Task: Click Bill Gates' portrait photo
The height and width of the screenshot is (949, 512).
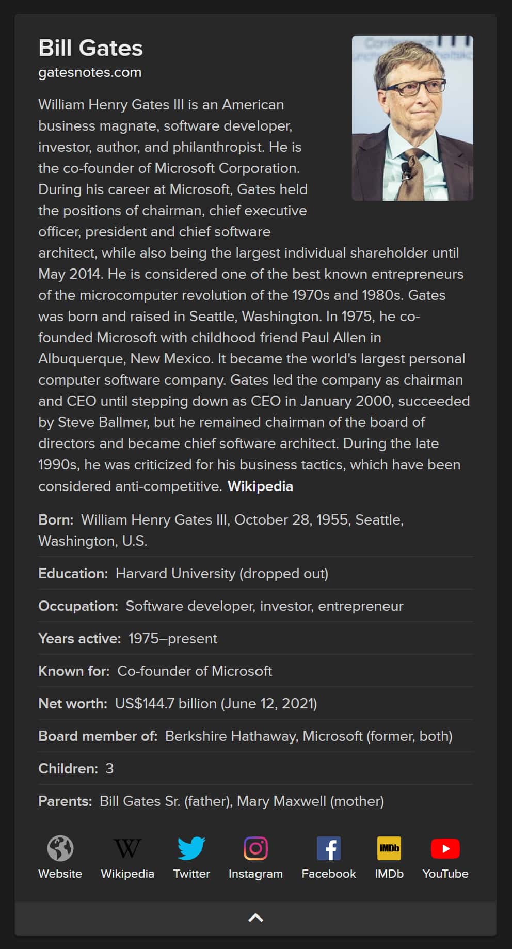Action: pyautogui.click(x=412, y=117)
